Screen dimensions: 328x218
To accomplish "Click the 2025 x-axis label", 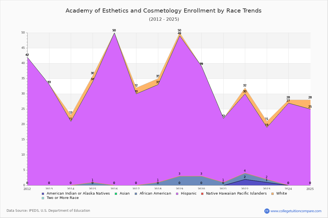I will 310,189.
